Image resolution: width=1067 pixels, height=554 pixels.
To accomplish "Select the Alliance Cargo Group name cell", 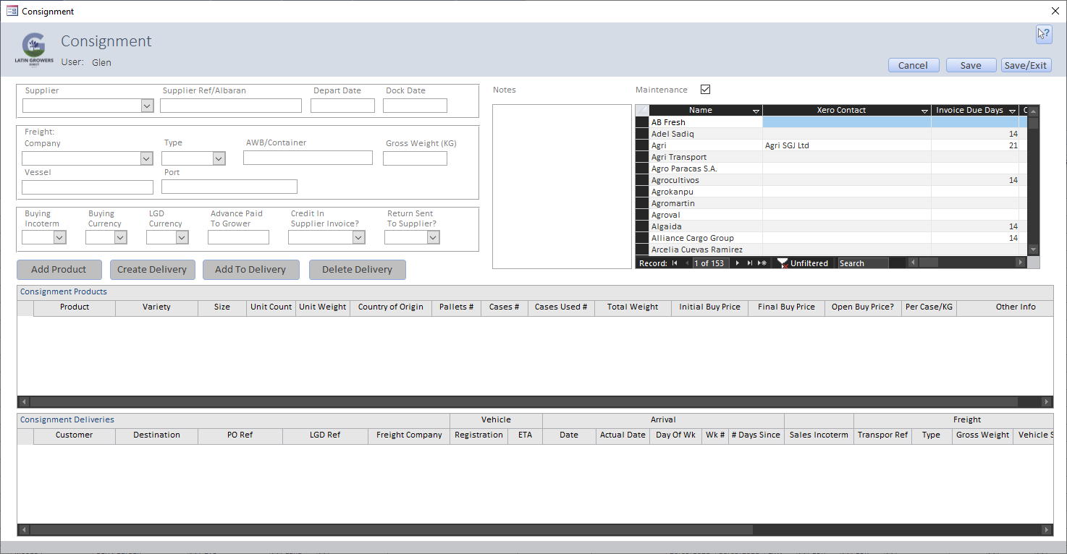I will pyautogui.click(x=706, y=238).
